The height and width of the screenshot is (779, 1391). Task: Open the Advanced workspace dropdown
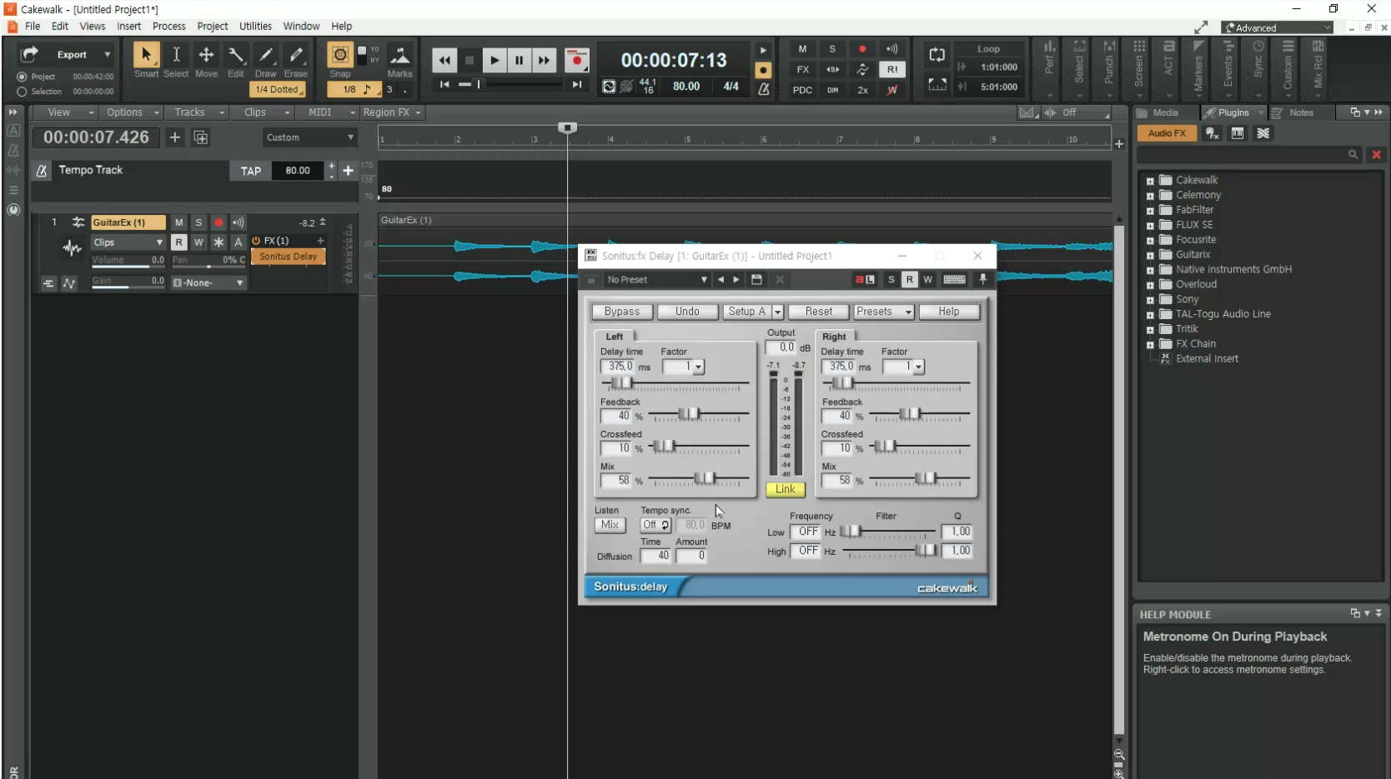[x=1278, y=27]
